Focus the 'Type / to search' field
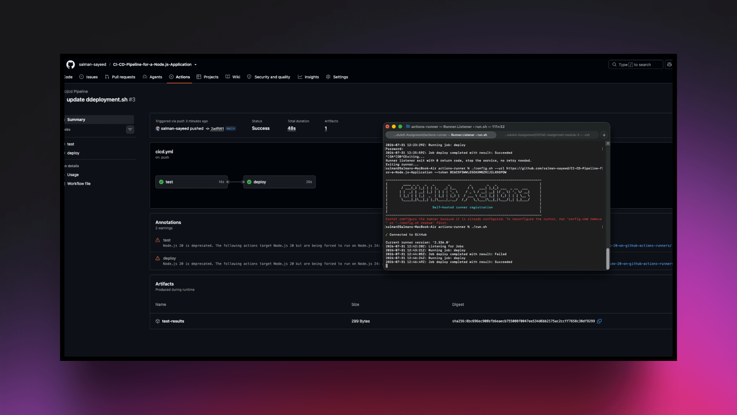Viewport: 737px width, 415px height. pos(636,65)
